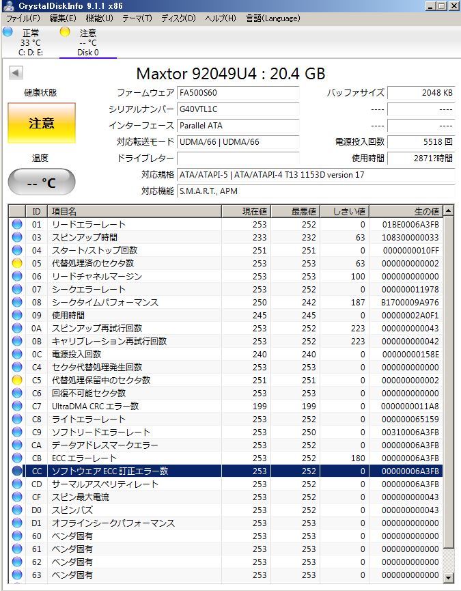Click the 最悪値 column header
Image resolution: width=461 pixels, height=591 pixels.
pos(296,211)
